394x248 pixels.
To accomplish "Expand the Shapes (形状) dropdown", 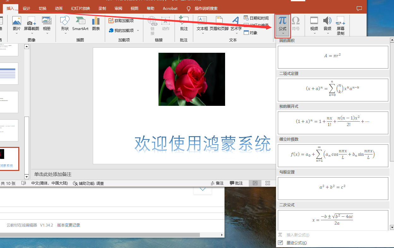I will pyautogui.click(x=65, y=33).
